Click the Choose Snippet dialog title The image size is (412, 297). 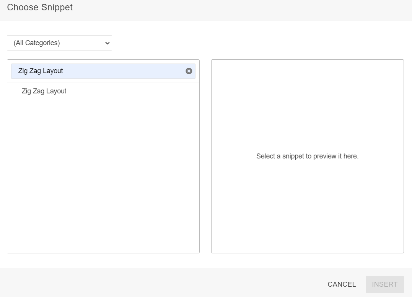[x=40, y=7]
